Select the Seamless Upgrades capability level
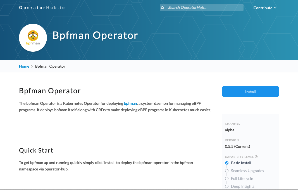The image size is (298, 190). point(247,171)
